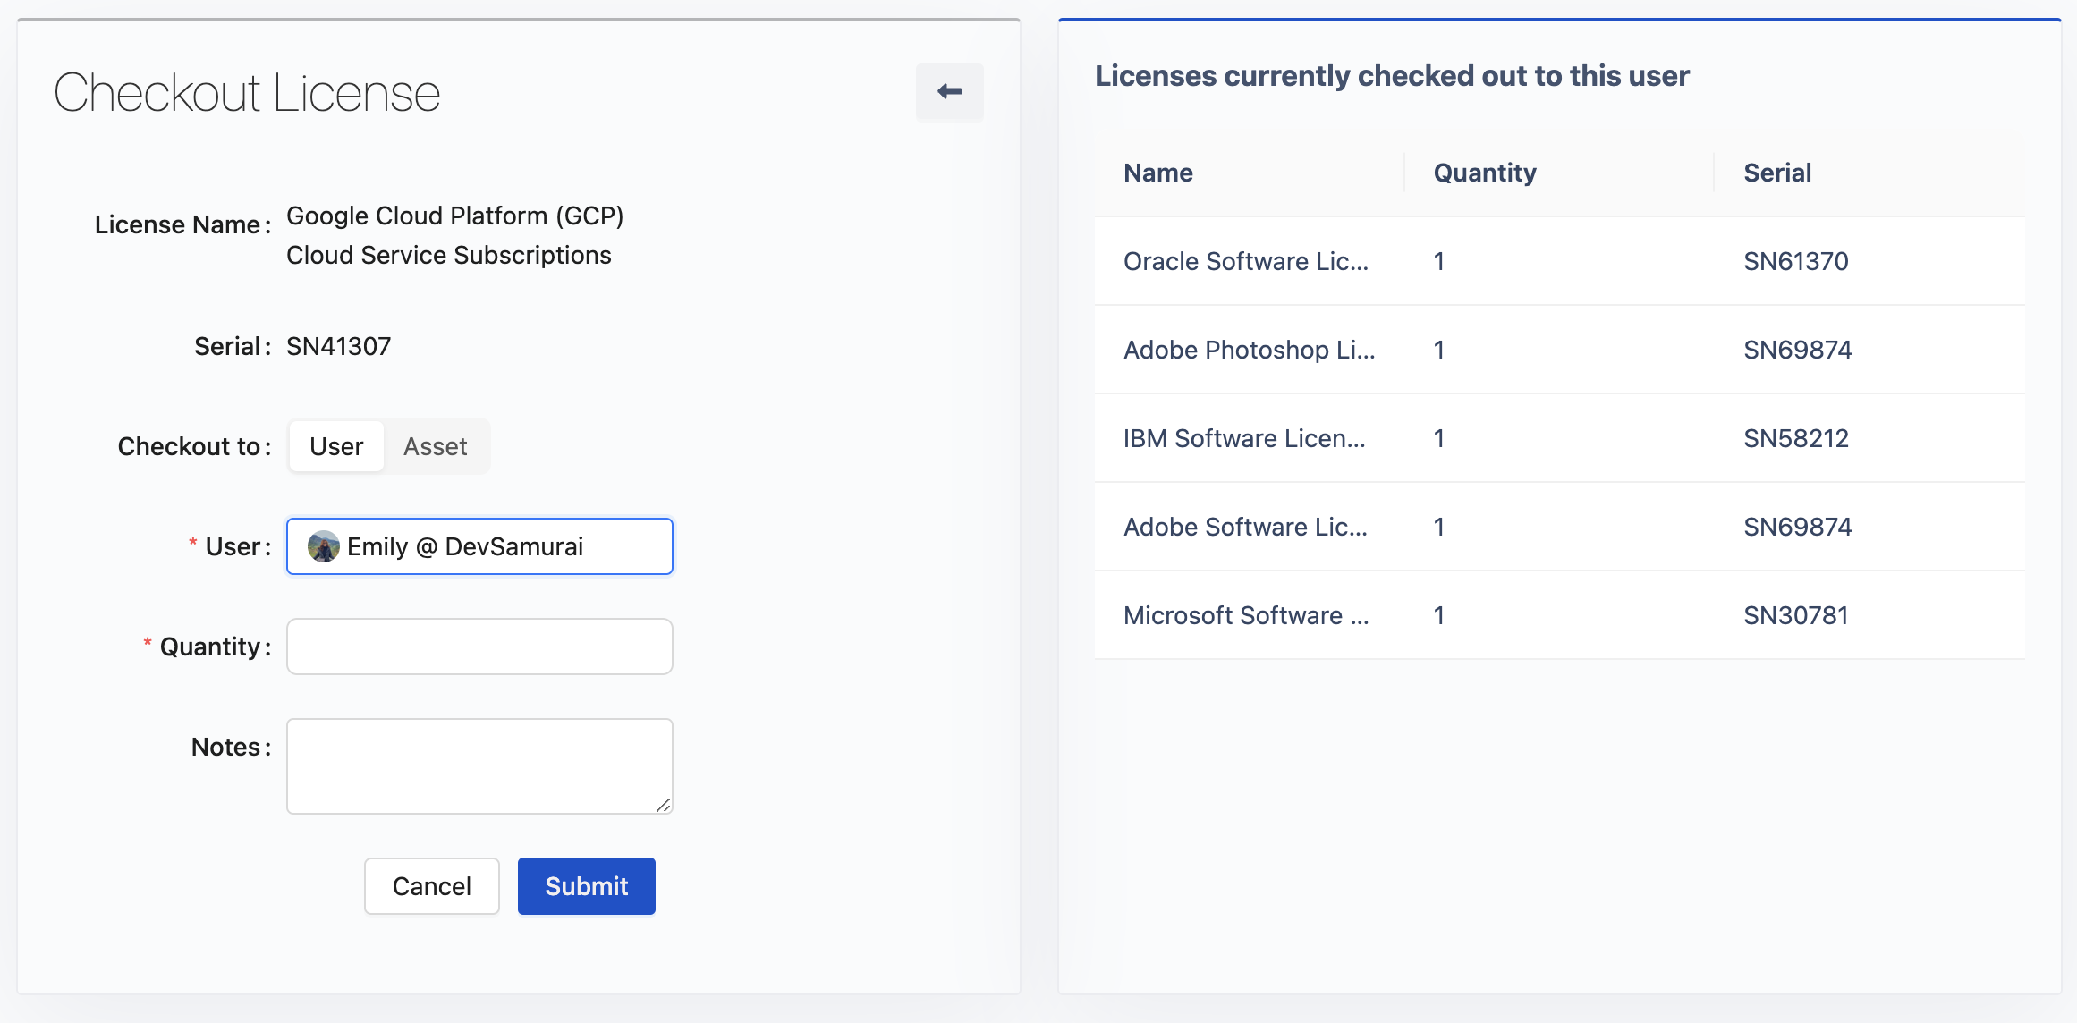Open the Adobe Software License row
The image size is (2077, 1023).
tap(1245, 527)
